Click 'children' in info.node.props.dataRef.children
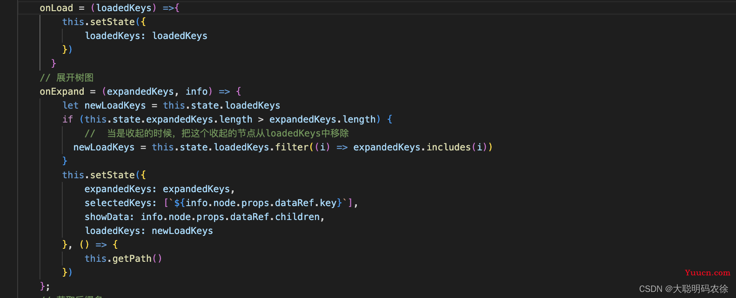Screen dimensions: 736x298 (x=297, y=217)
